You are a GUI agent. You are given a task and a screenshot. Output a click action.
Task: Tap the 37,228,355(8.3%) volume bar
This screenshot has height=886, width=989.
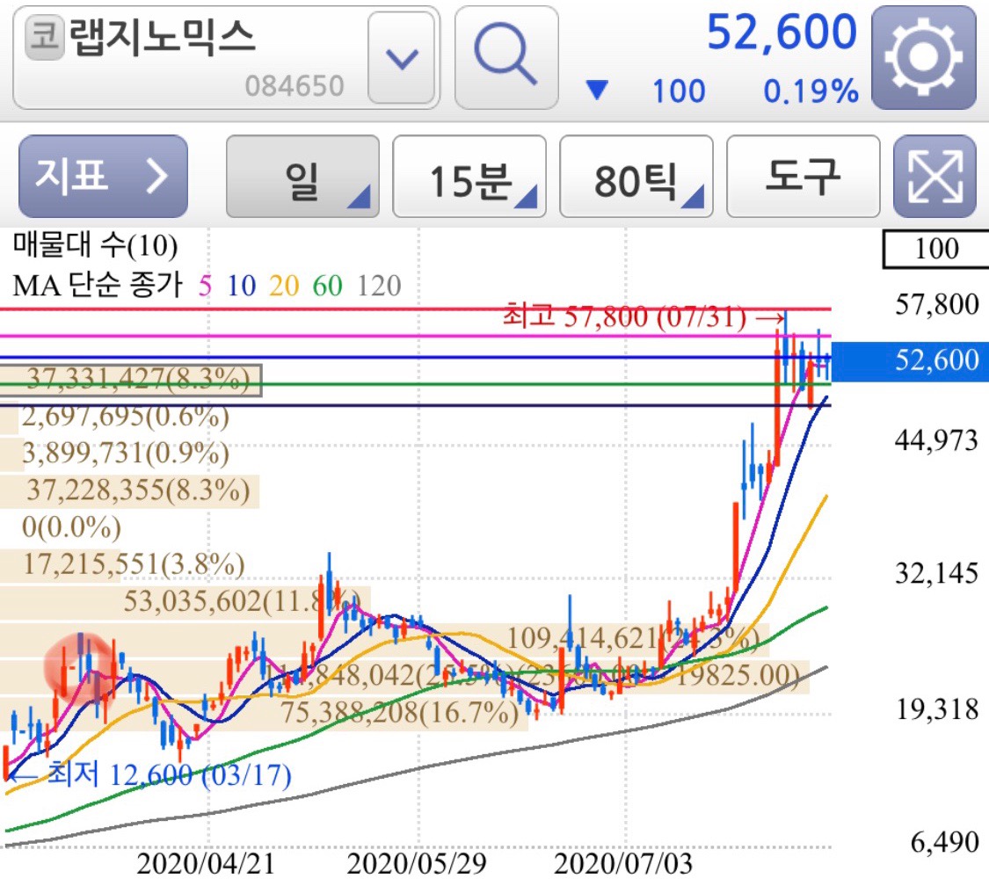129,490
